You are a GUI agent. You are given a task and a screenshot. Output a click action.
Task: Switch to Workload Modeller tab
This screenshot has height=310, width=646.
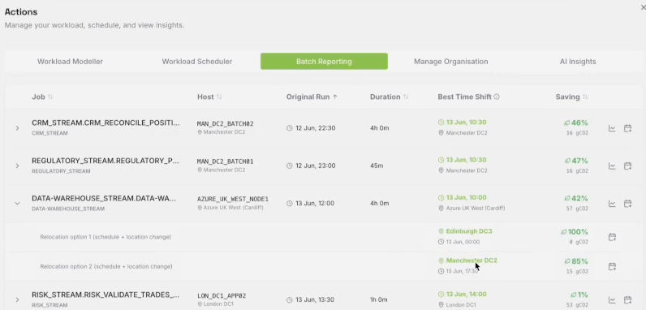point(70,62)
